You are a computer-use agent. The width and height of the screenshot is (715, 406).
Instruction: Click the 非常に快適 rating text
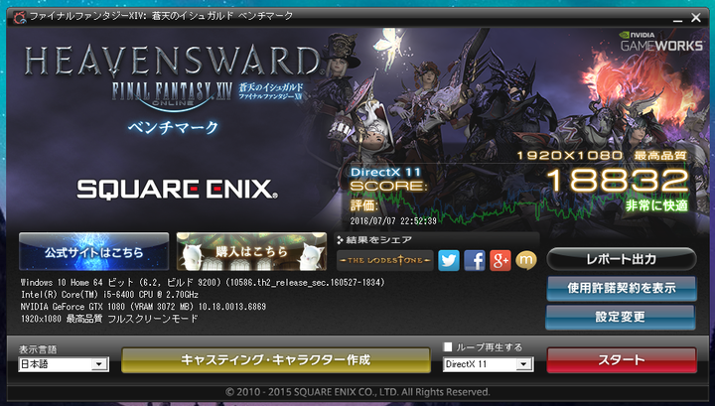656,205
